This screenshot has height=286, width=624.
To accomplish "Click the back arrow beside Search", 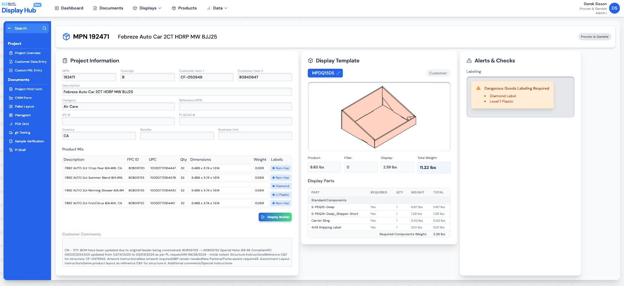I will tap(10, 28).
